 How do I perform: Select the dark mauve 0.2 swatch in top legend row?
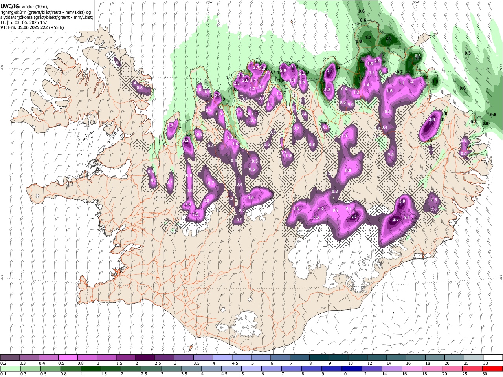pos(10,358)
